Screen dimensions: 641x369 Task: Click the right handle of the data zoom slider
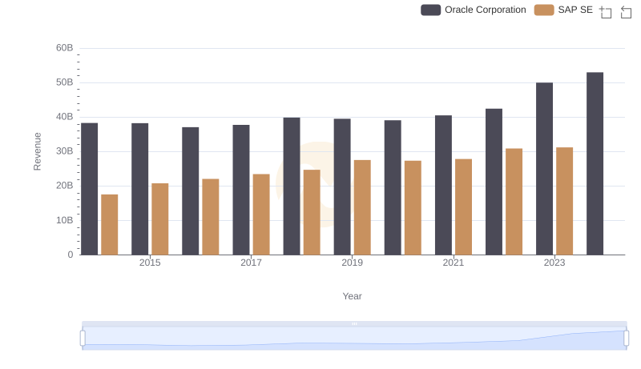tap(627, 339)
